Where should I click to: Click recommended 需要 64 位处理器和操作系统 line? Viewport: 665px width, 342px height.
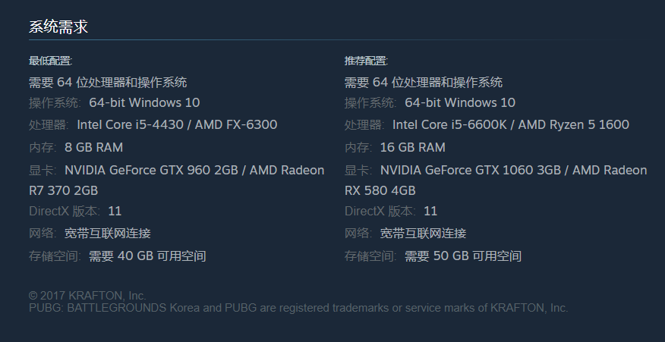point(424,82)
